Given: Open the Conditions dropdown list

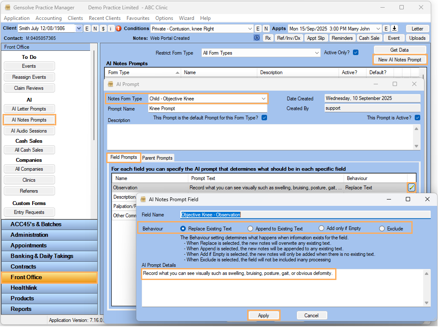Looking at the screenshot, I should (x=250, y=28).
